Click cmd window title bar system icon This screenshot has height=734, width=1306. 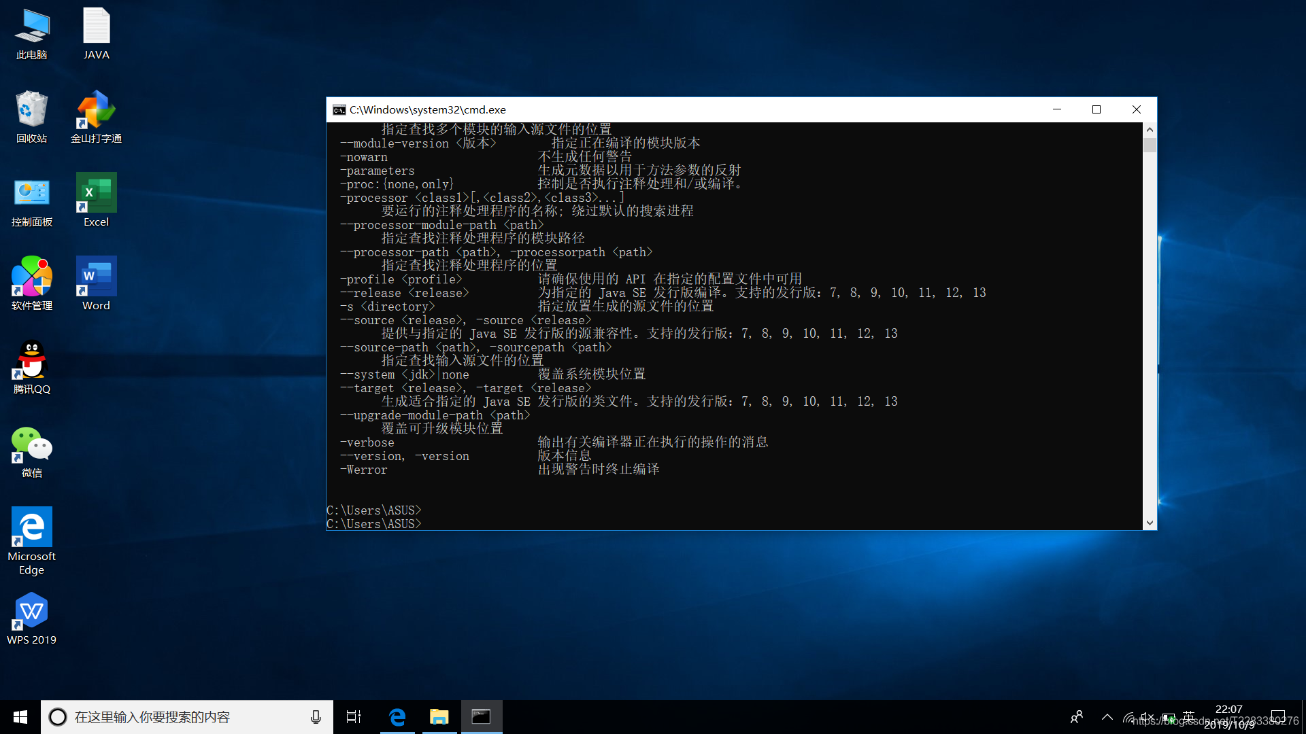point(339,109)
